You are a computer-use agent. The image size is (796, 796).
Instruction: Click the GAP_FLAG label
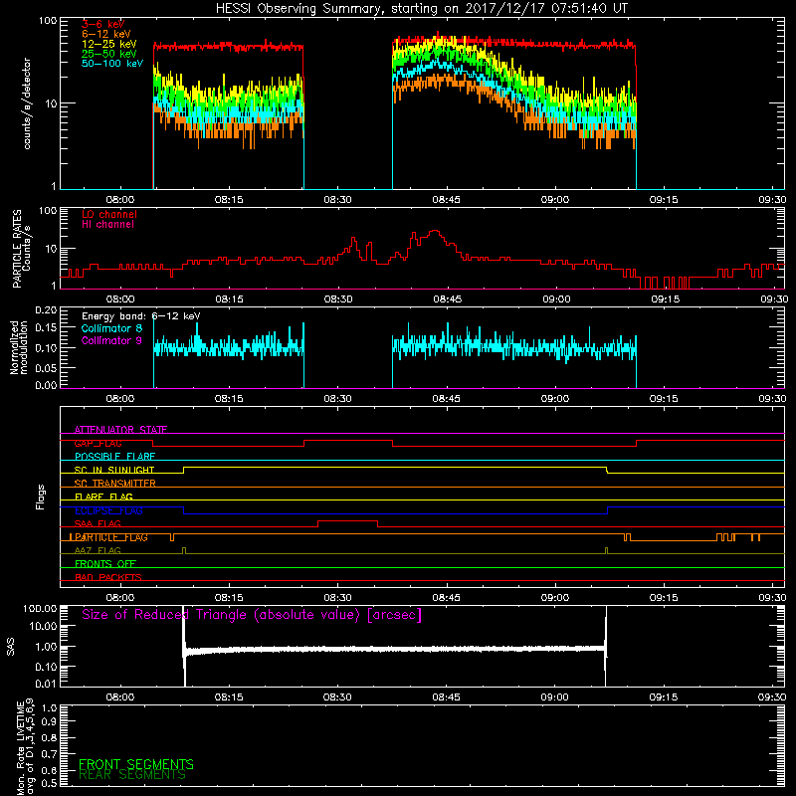coord(98,443)
